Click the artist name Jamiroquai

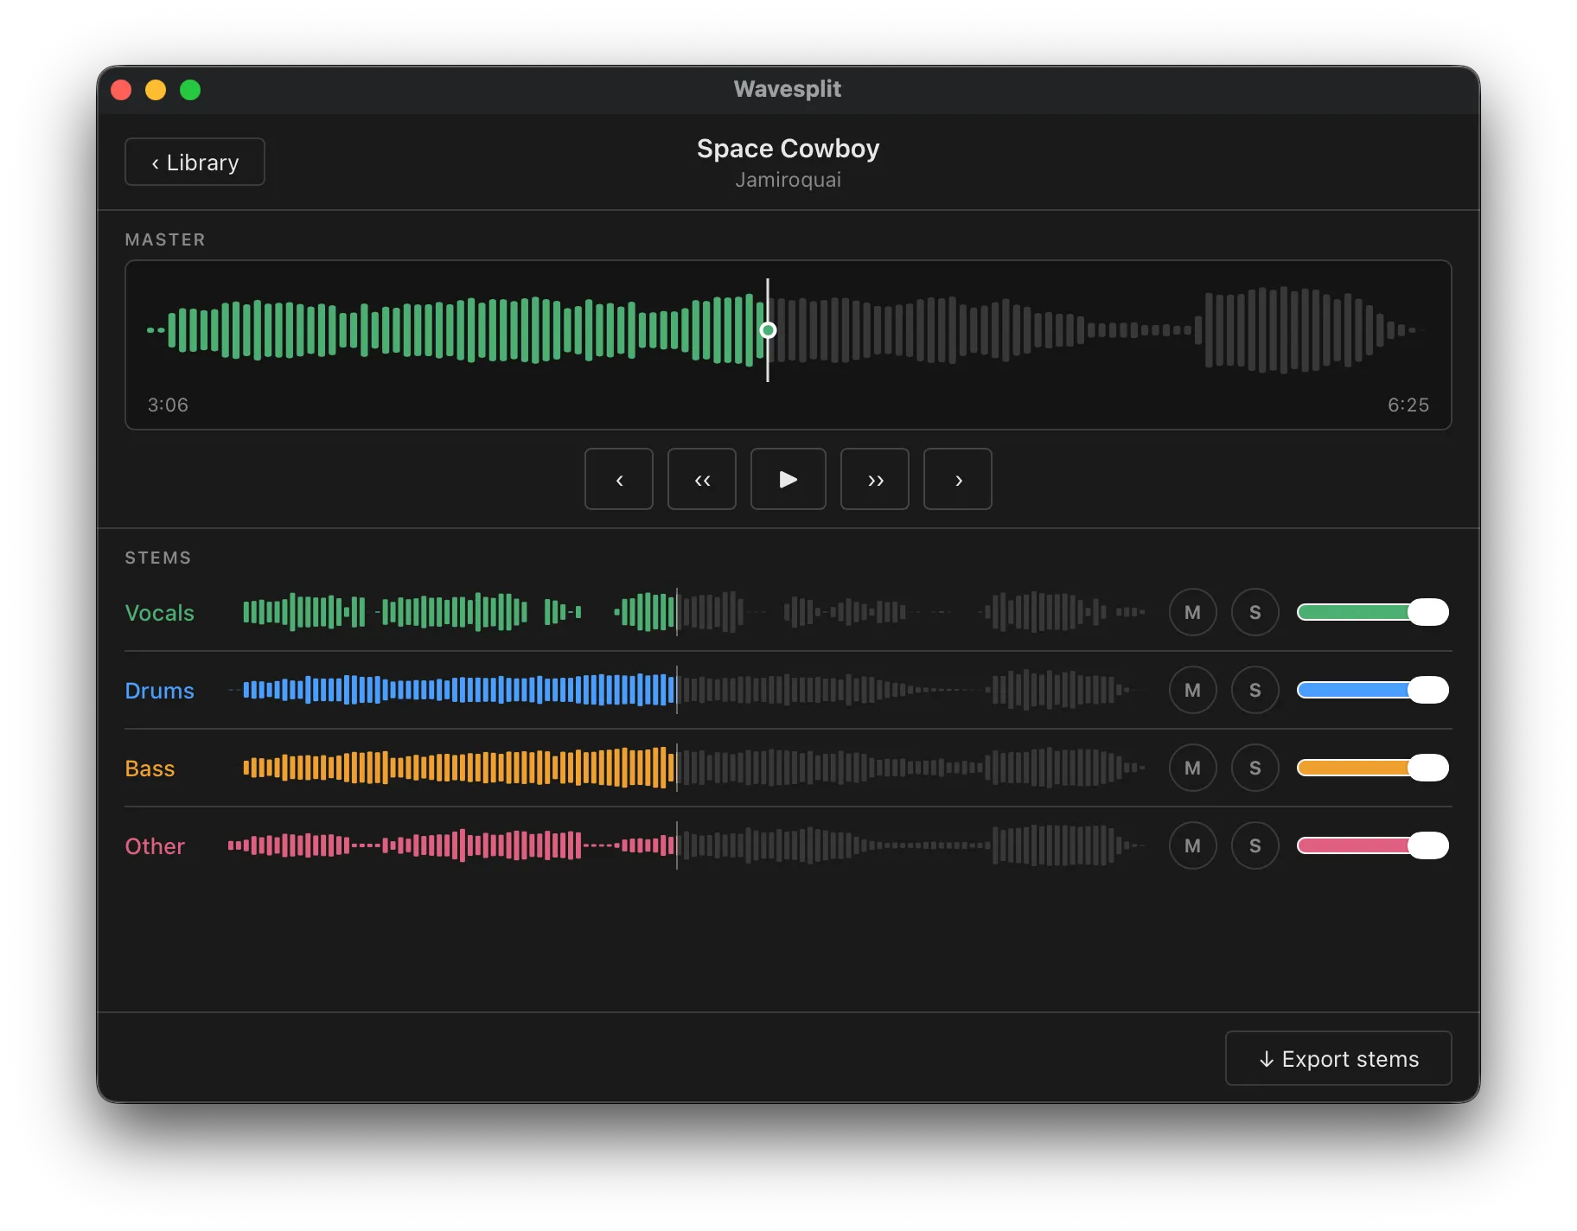(x=788, y=180)
